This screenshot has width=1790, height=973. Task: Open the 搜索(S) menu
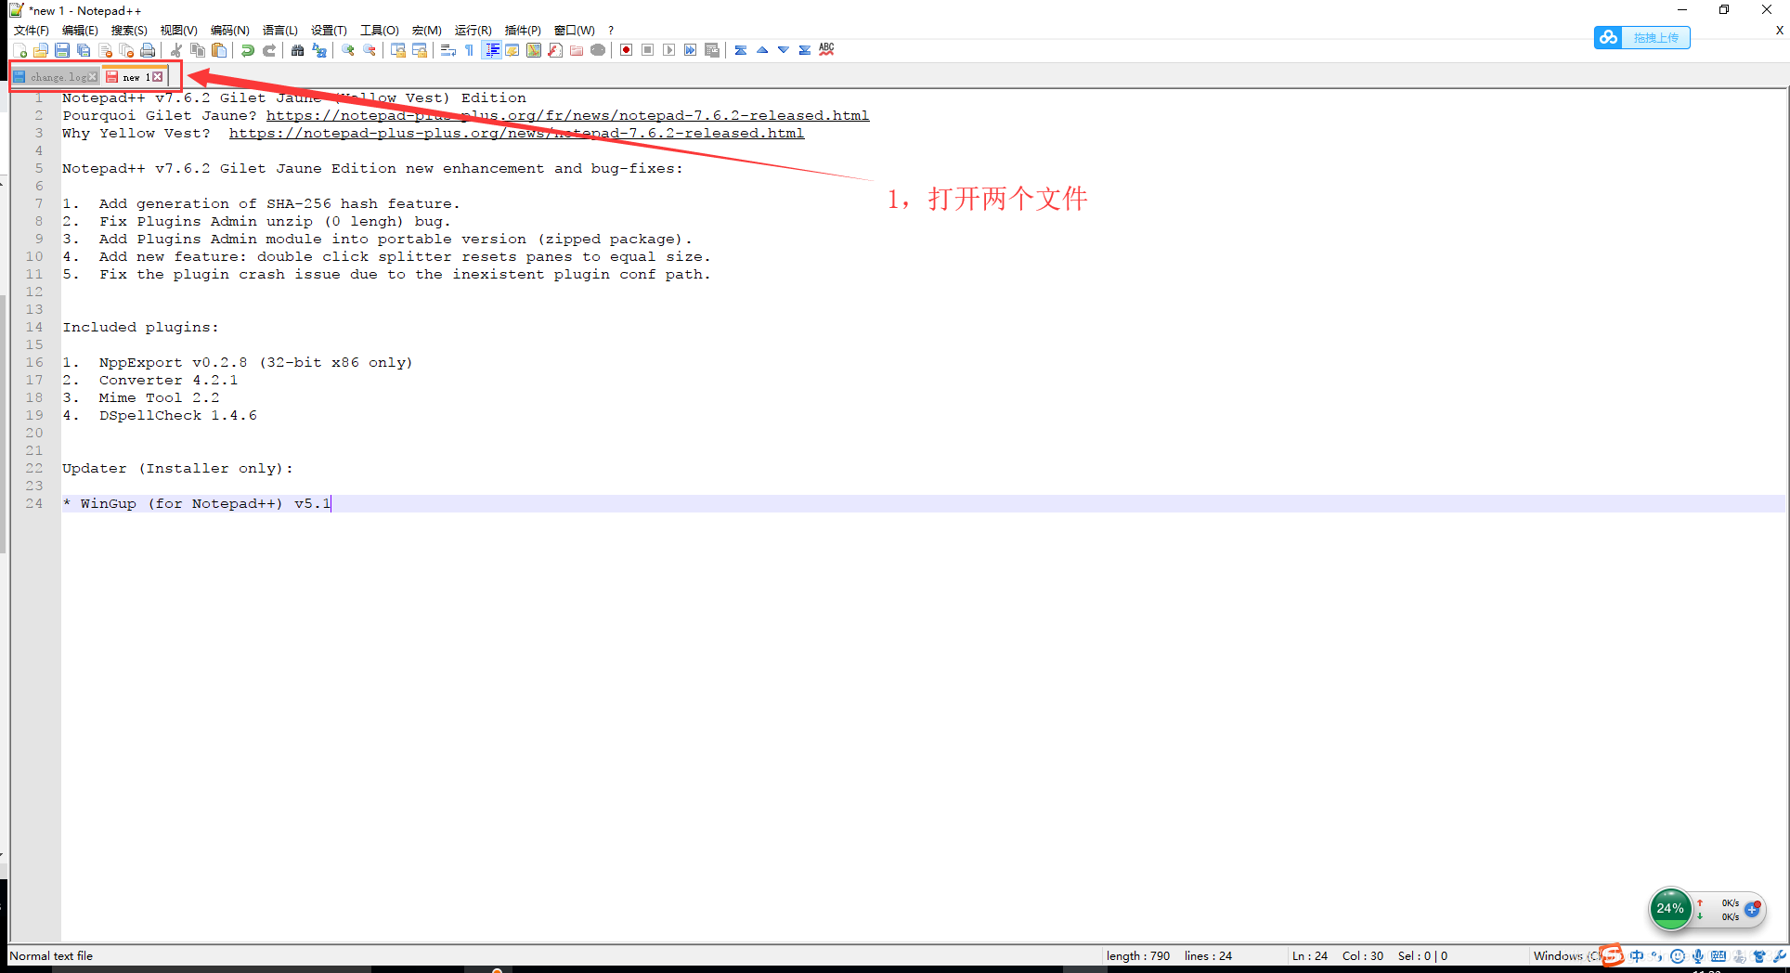point(129,31)
